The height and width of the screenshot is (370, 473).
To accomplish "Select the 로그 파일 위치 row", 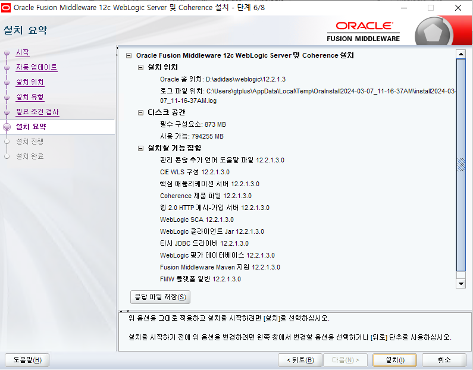I will click(x=308, y=96).
